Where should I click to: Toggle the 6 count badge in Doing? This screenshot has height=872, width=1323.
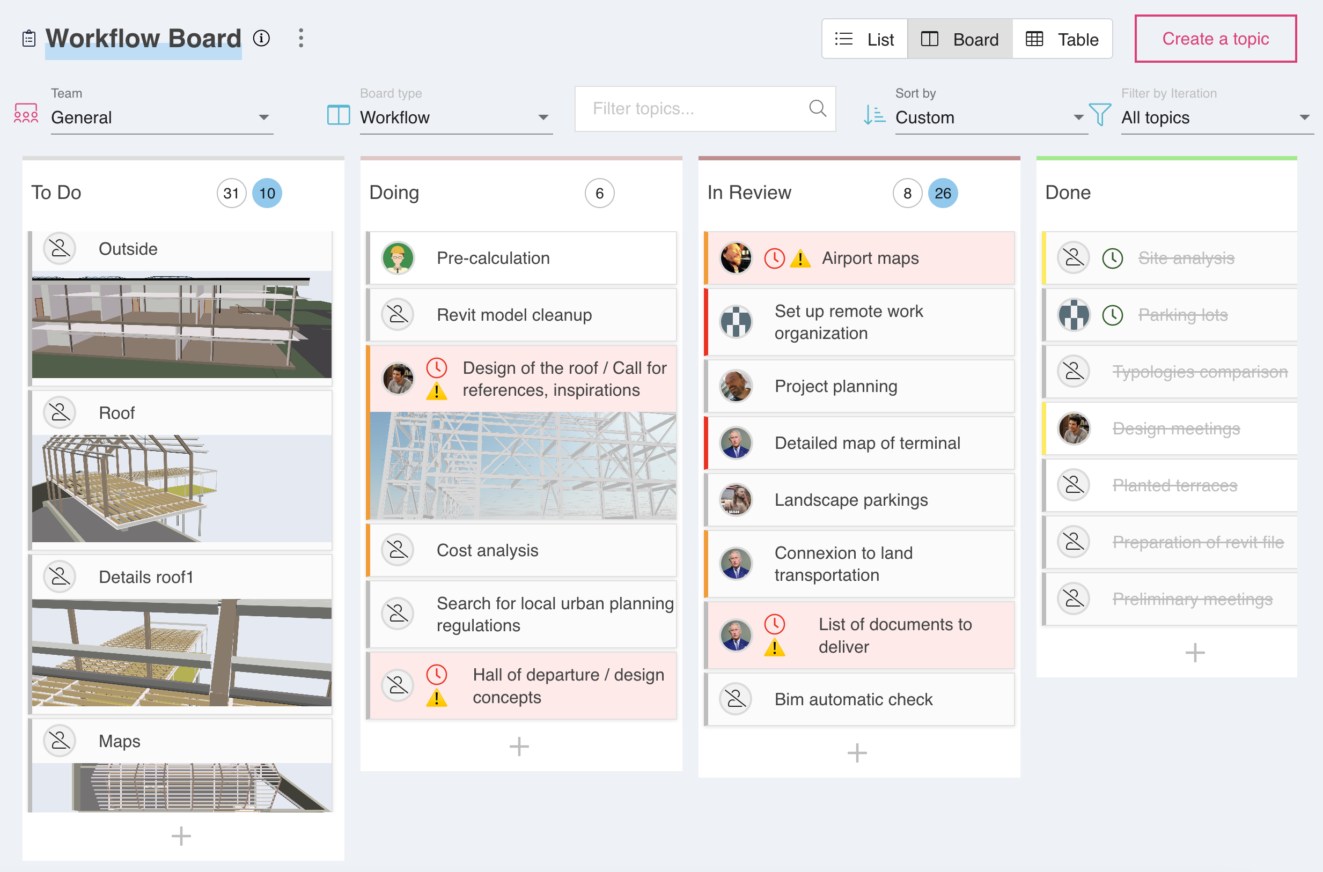(x=599, y=193)
